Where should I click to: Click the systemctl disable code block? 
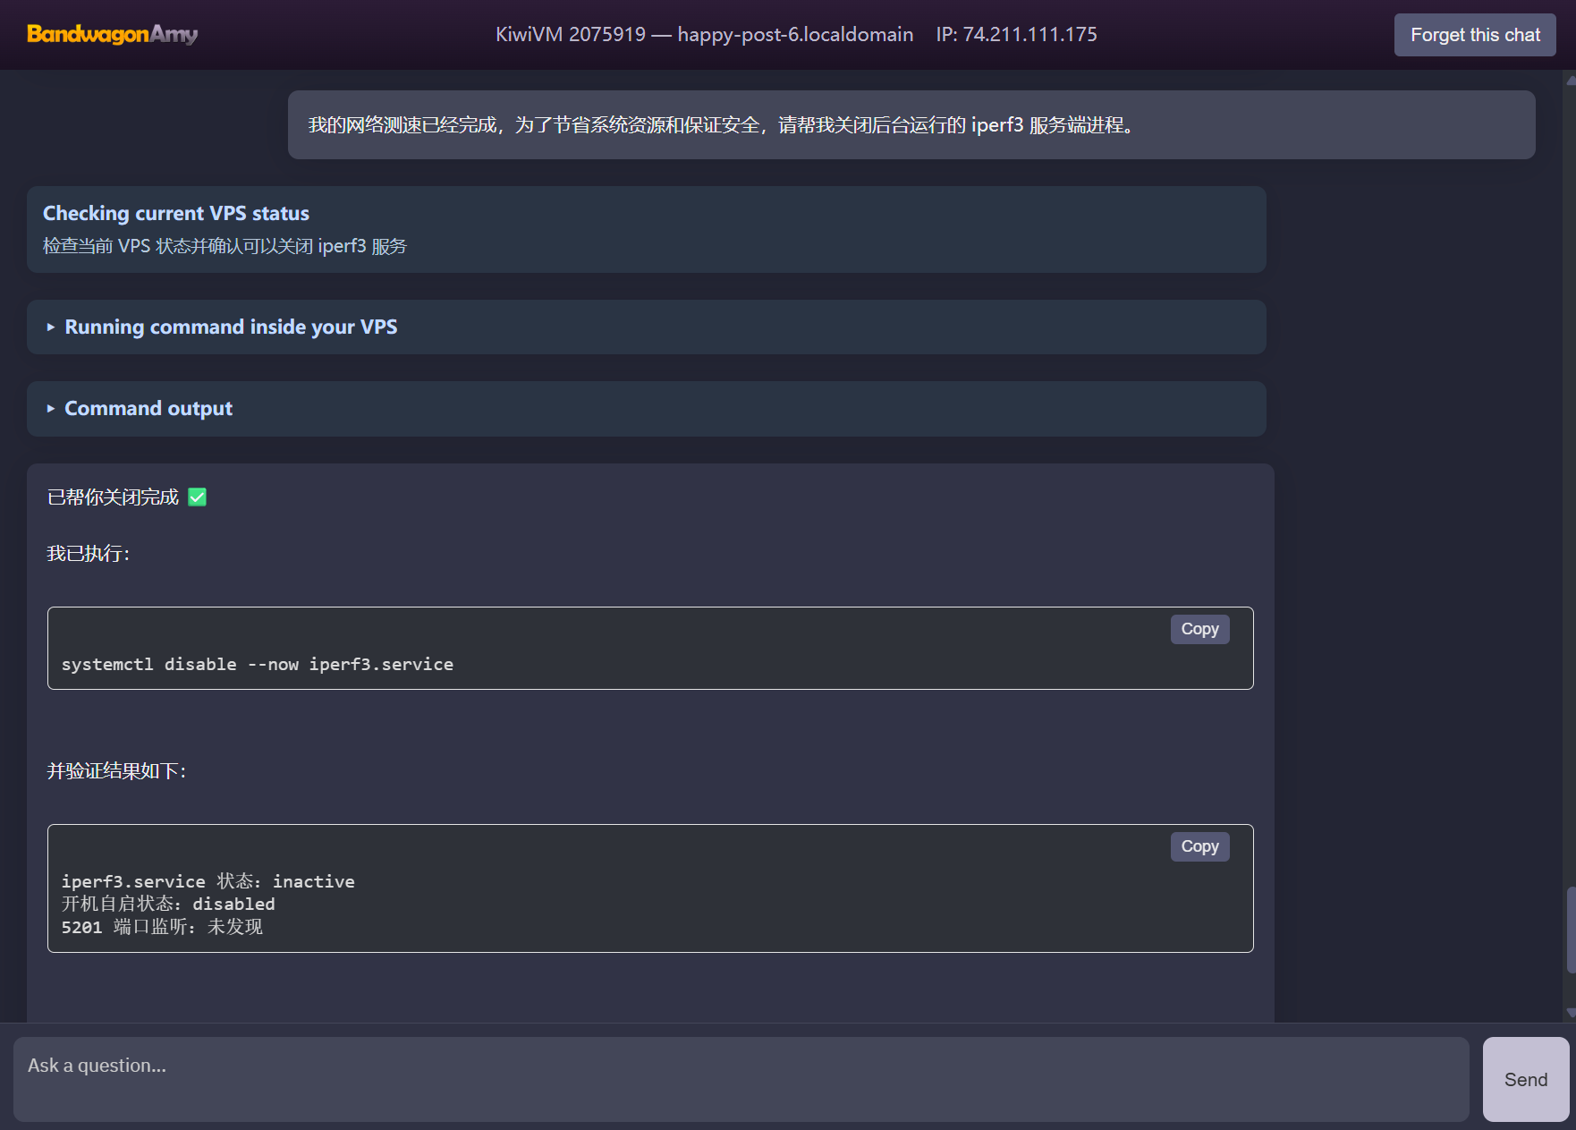(650, 648)
